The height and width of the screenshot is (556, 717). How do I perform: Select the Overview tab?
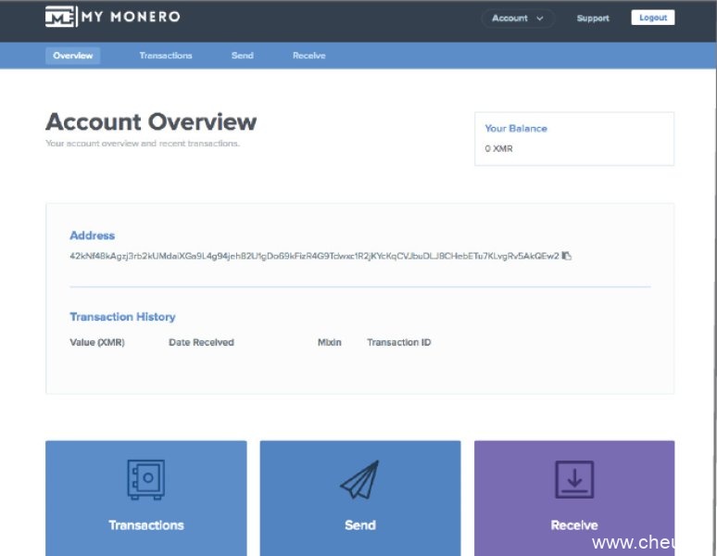73,56
